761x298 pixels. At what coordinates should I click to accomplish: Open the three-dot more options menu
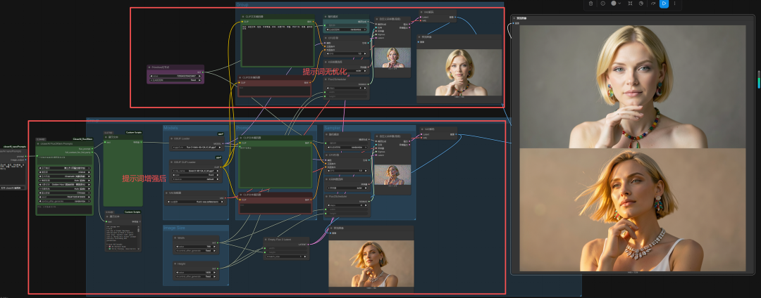point(674,4)
